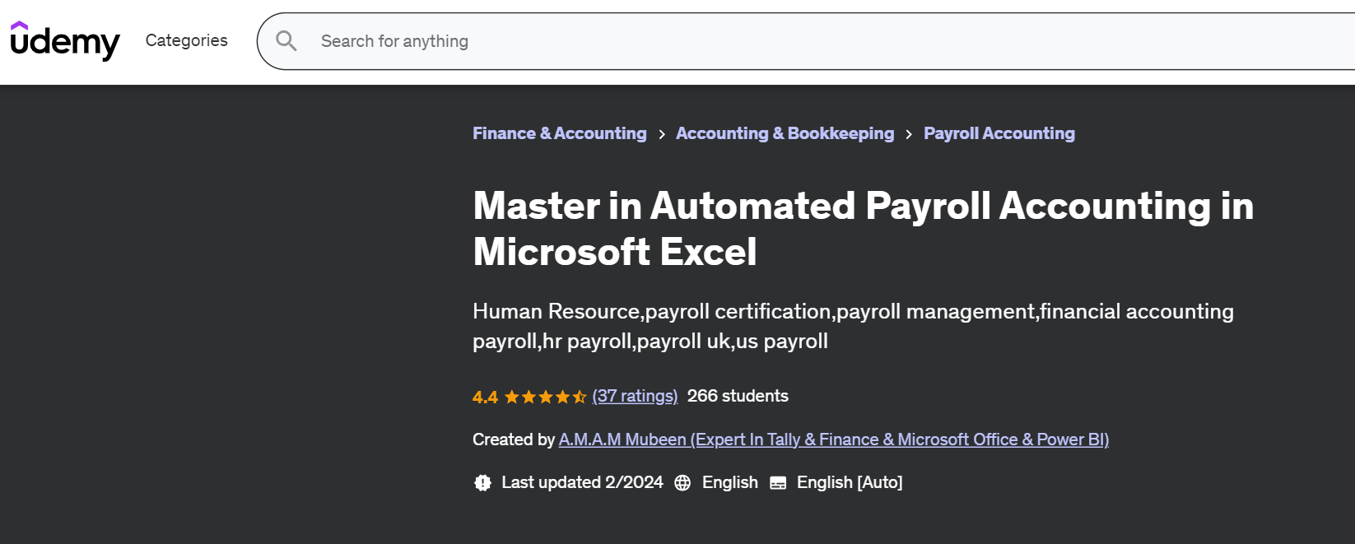This screenshot has height=544, width=1355.
Task: Click the English language text
Action: tap(729, 482)
